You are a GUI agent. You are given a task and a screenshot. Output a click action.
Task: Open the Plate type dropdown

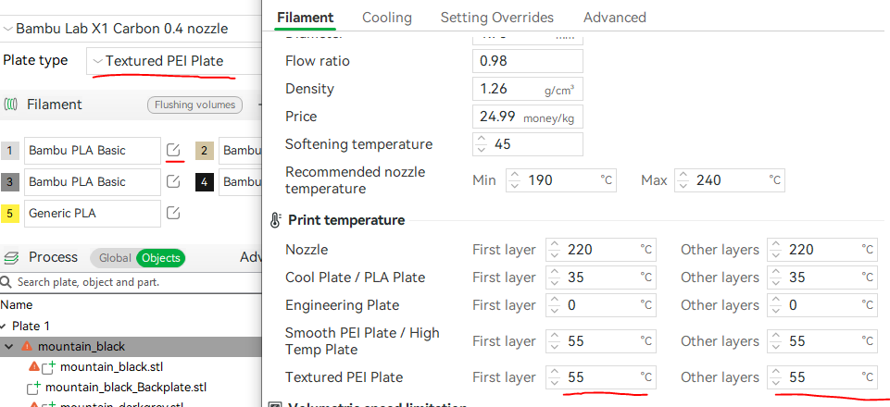pos(173,61)
